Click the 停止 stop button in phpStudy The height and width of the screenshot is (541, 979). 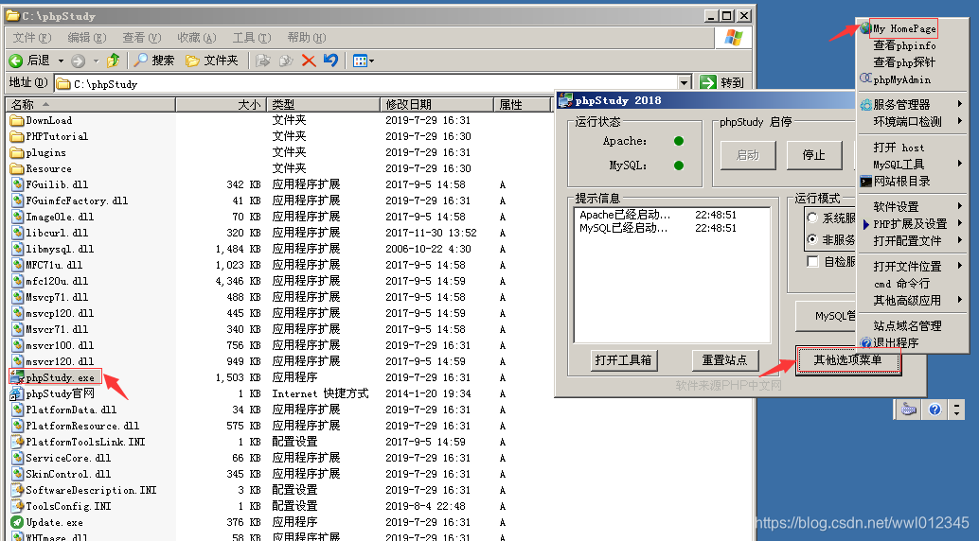[813, 155]
